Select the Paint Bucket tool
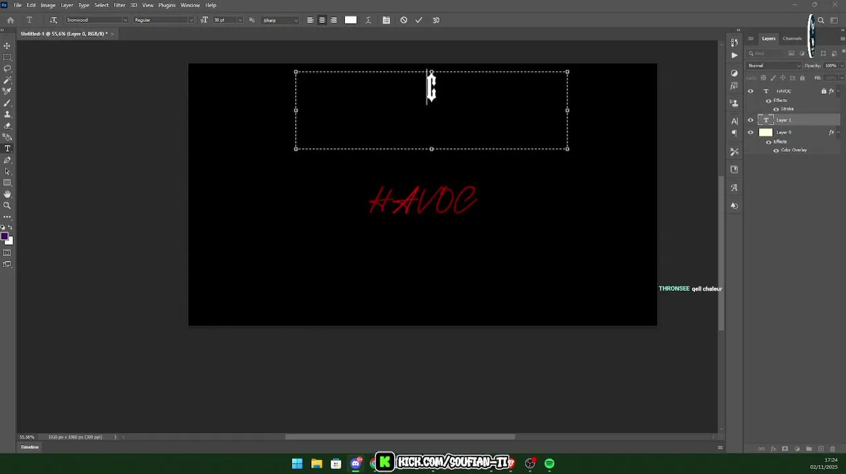This screenshot has width=846, height=474. coord(7,137)
